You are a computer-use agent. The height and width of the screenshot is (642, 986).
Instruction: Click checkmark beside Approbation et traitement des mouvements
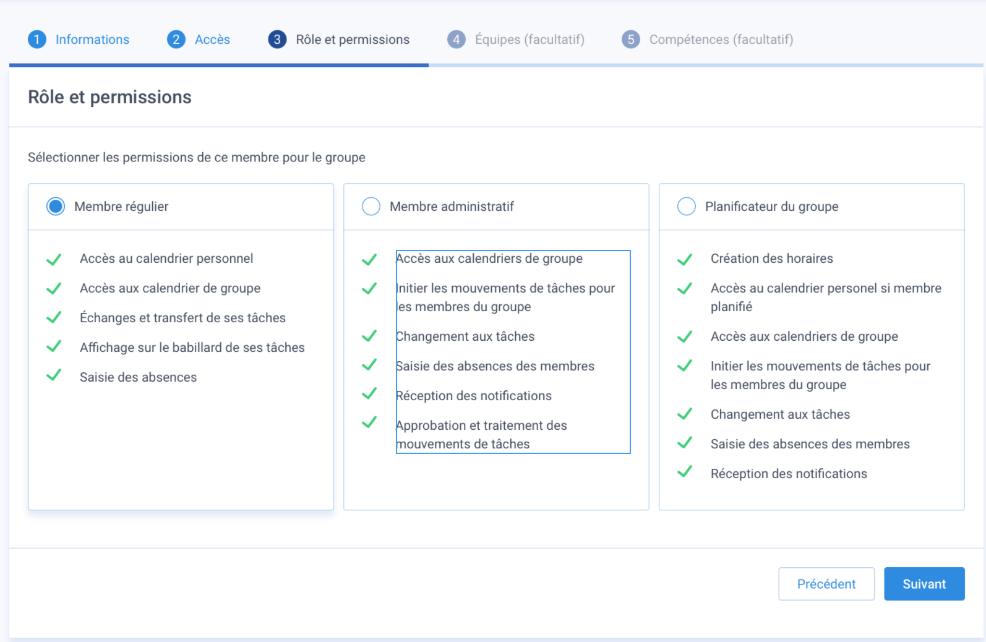point(370,422)
